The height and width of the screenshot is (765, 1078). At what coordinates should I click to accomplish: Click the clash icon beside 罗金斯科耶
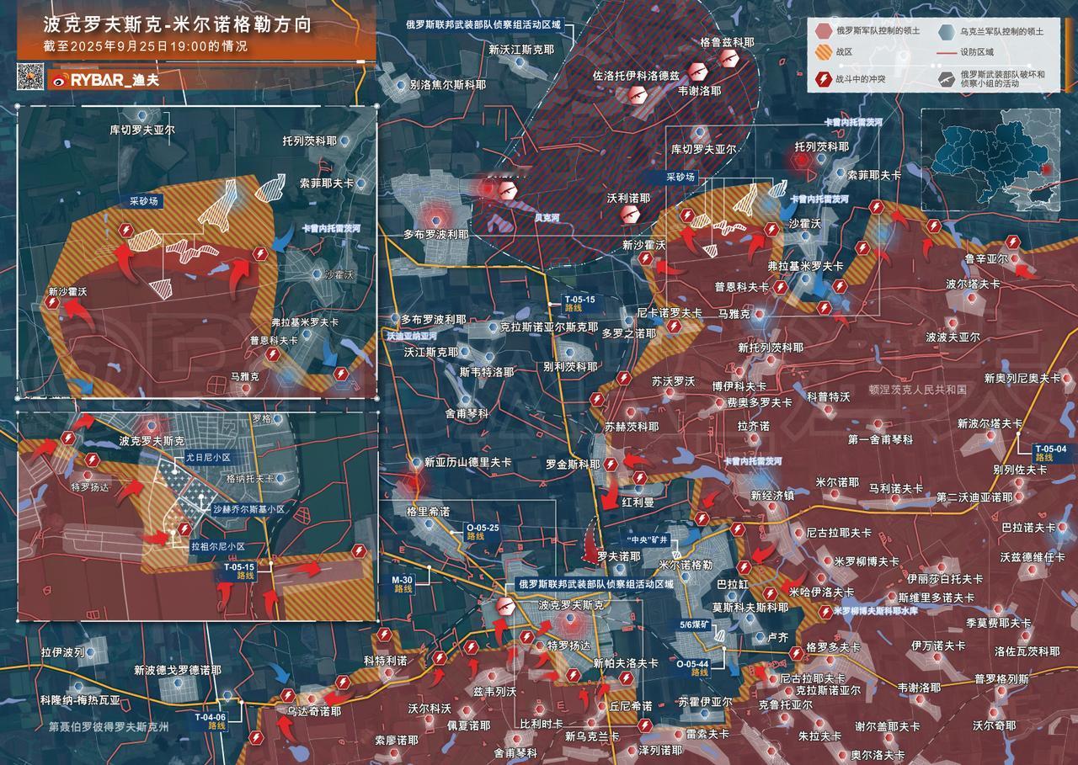click(x=611, y=465)
